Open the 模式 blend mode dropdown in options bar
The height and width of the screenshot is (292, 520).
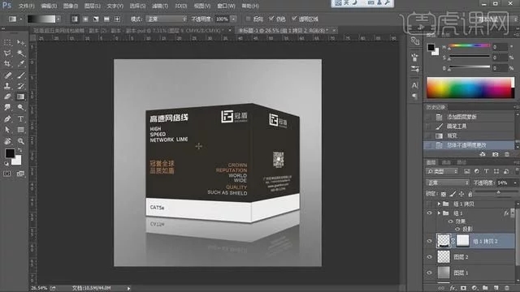coord(167,19)
